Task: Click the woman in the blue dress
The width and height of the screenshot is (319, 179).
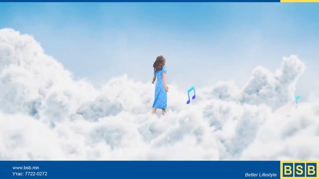Action: click(x=160, y=85)
